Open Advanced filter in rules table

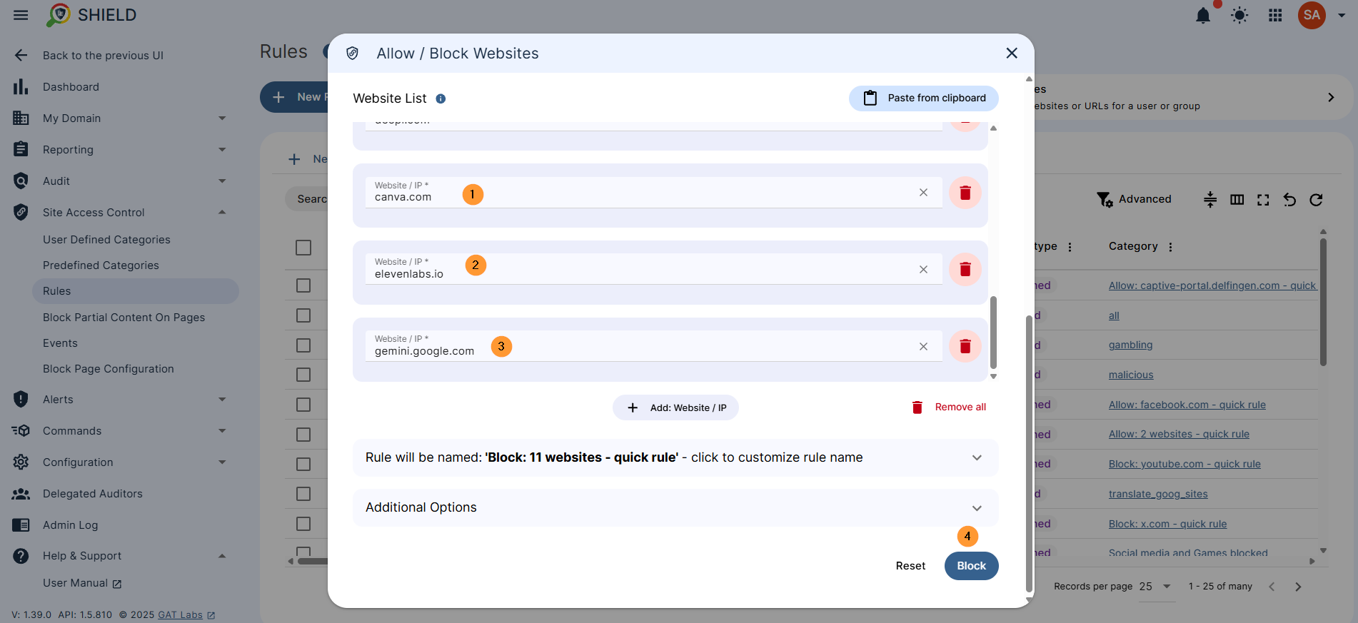[1134, 199]
